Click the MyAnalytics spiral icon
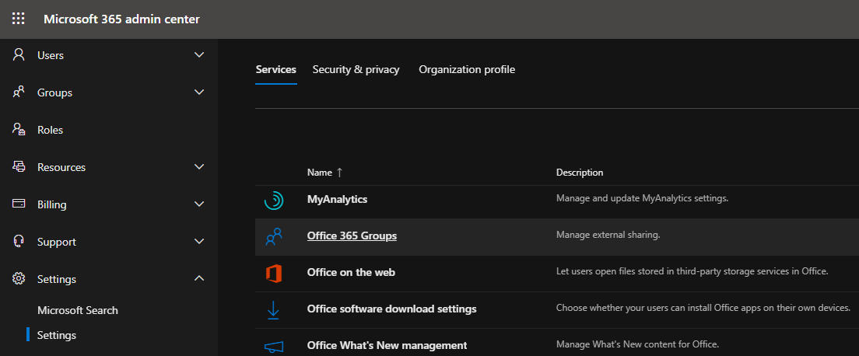 (x=273, y=201)
